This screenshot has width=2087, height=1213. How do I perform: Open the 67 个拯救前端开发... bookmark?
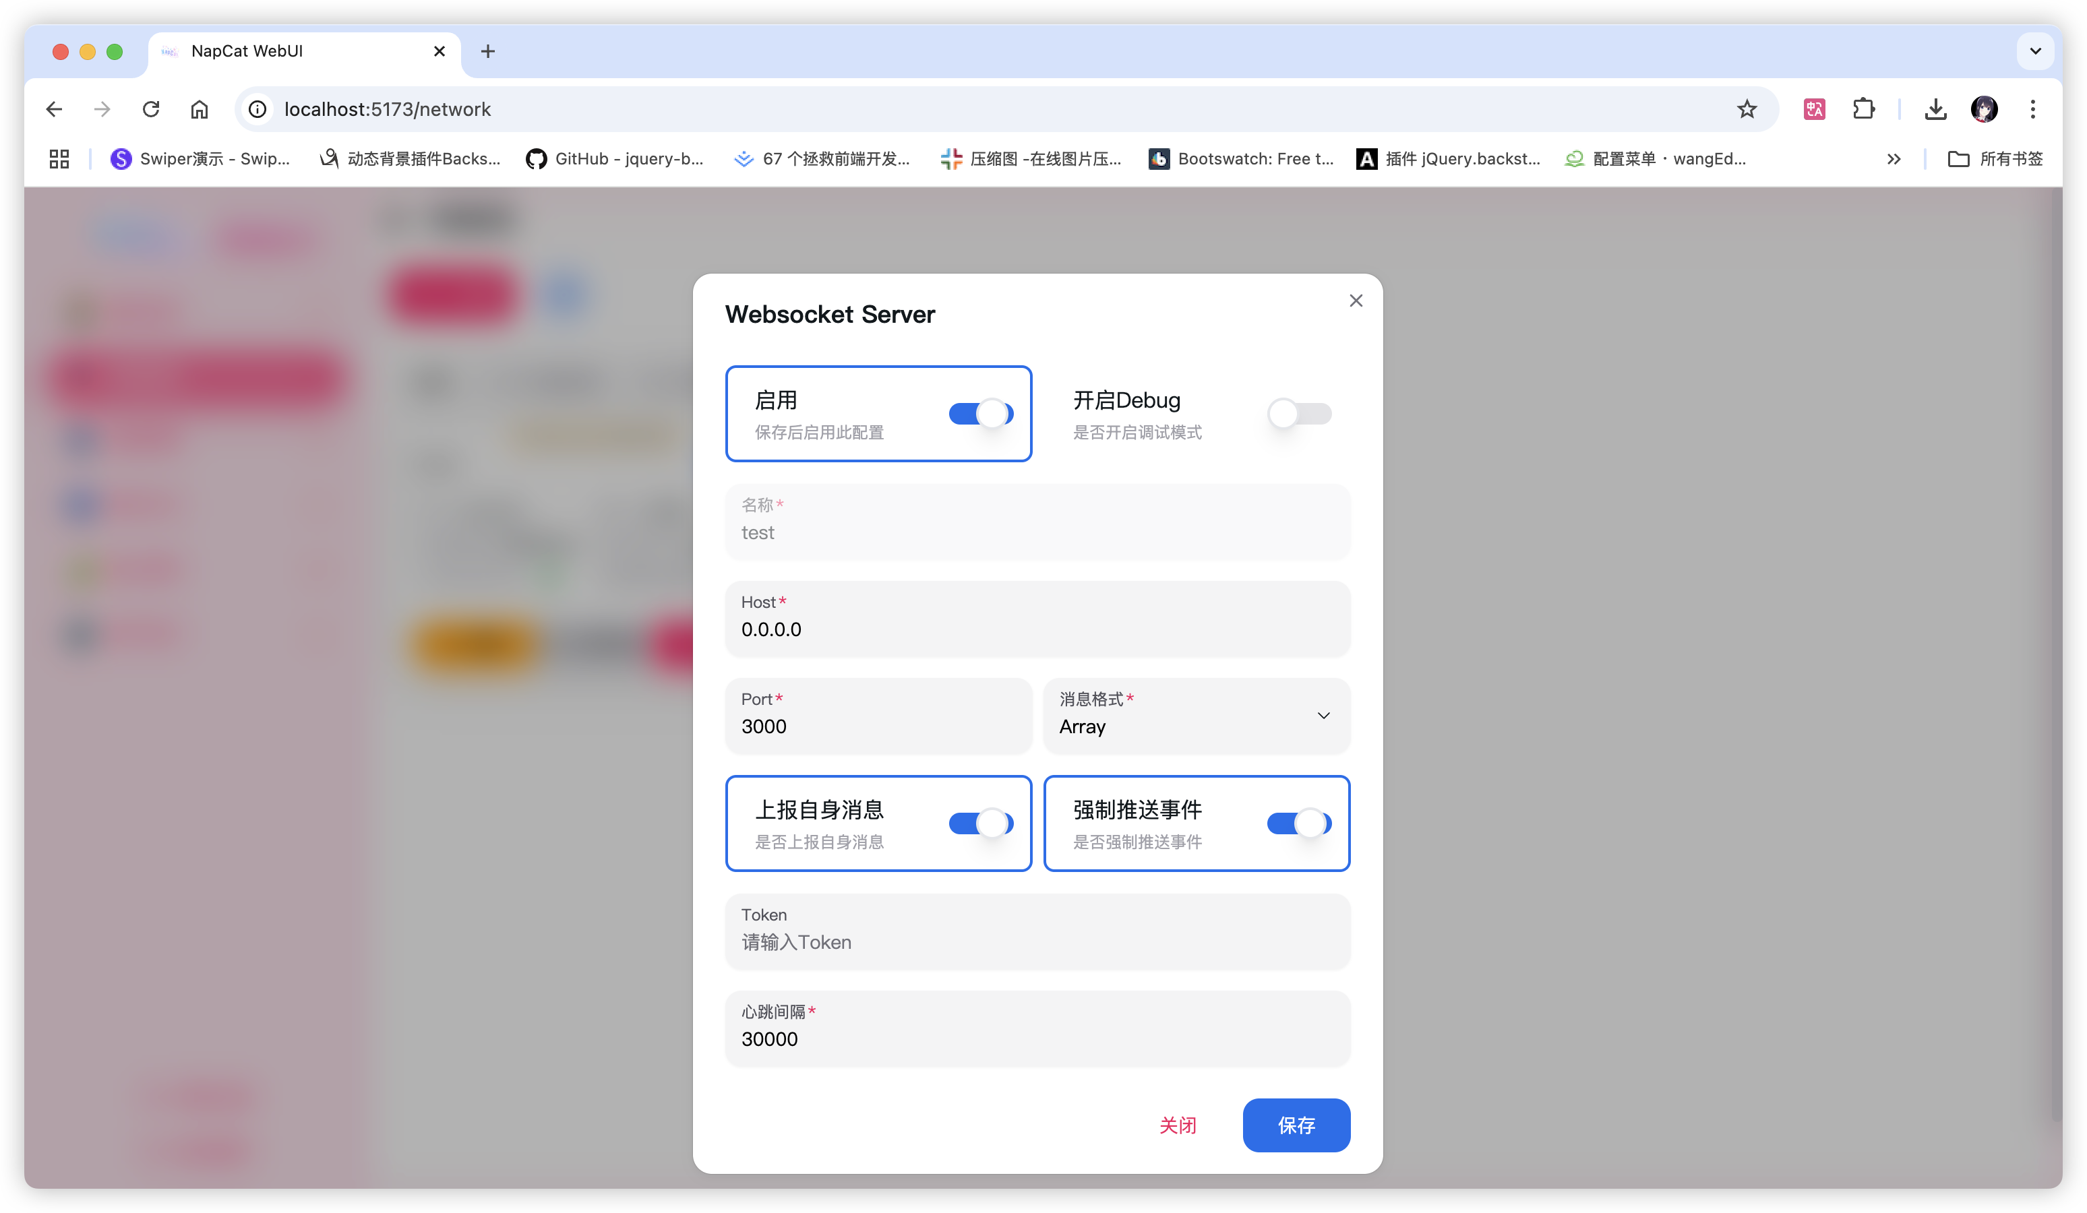[x=822, y=159]
